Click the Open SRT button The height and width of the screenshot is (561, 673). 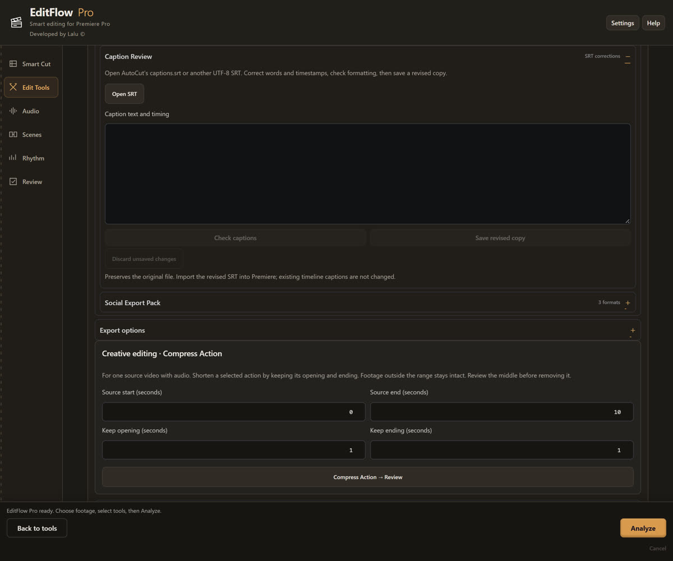coord(125,94)
